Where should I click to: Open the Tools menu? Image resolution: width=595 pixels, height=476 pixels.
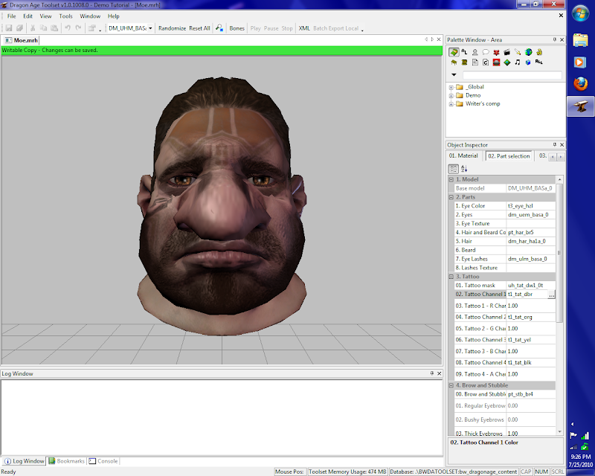[66, 16]
